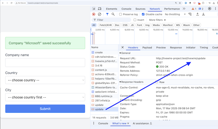Open browser zoom indicator icon
This screenshot has width=218, height=129.
coord(176,3)
